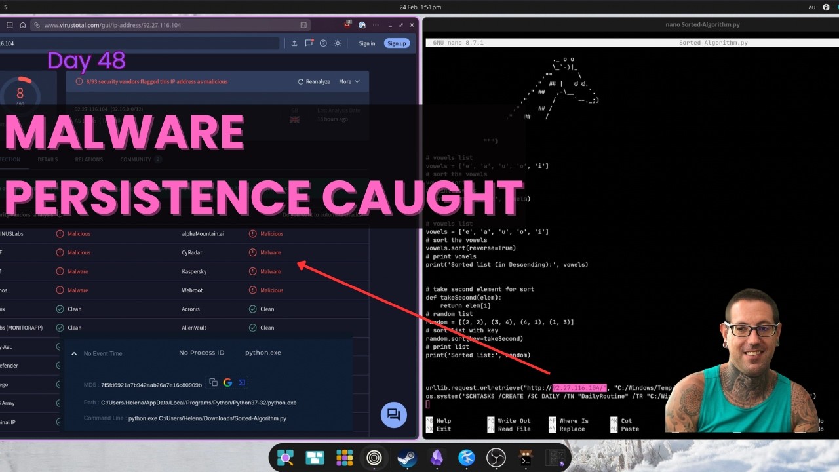Open the dock workspaces overview icon
839x472 pixels.
(315, 458)
